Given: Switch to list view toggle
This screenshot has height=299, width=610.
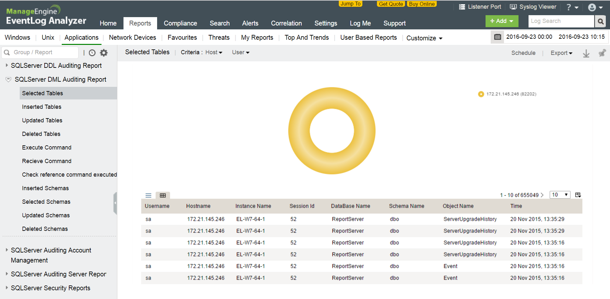Looking at the screenshot, I should point(148,195).
